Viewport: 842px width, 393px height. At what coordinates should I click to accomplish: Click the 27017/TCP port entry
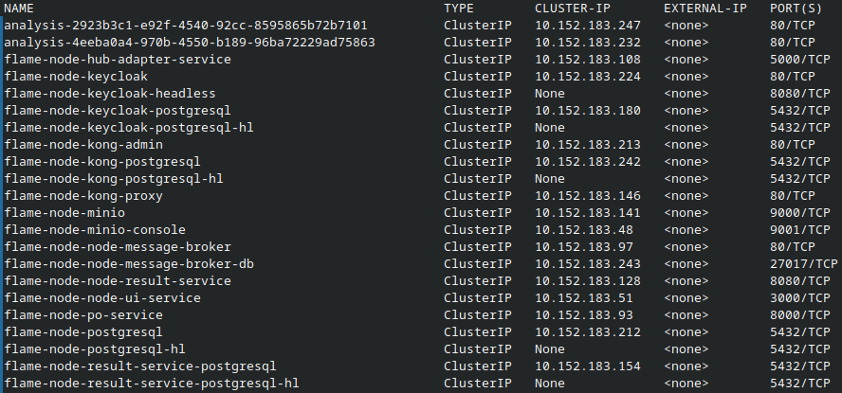tap(803, 264)
